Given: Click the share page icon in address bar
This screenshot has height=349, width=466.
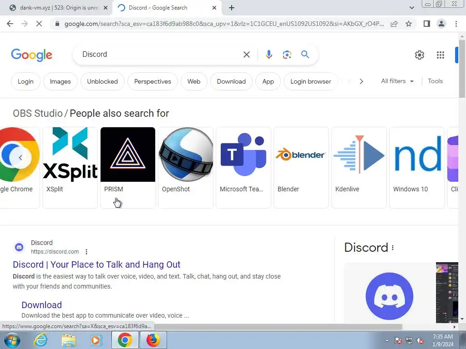Looking at the screenshot, I should [394, 24].
